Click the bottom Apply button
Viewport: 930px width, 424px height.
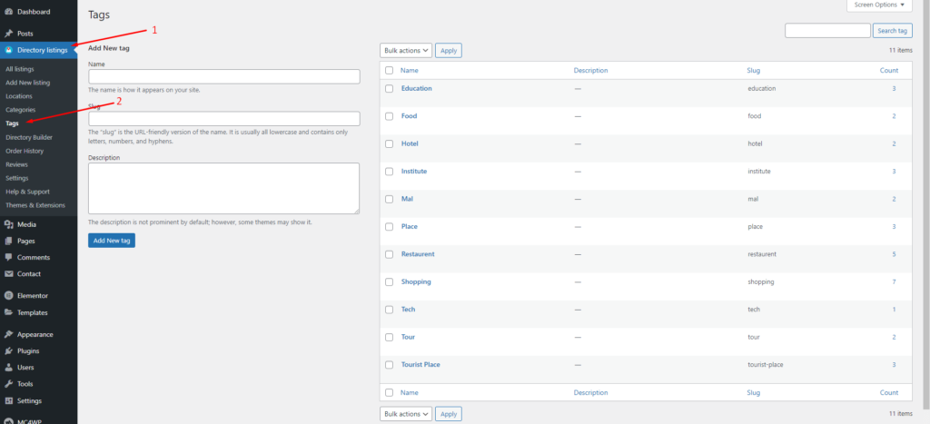point(449,414)
